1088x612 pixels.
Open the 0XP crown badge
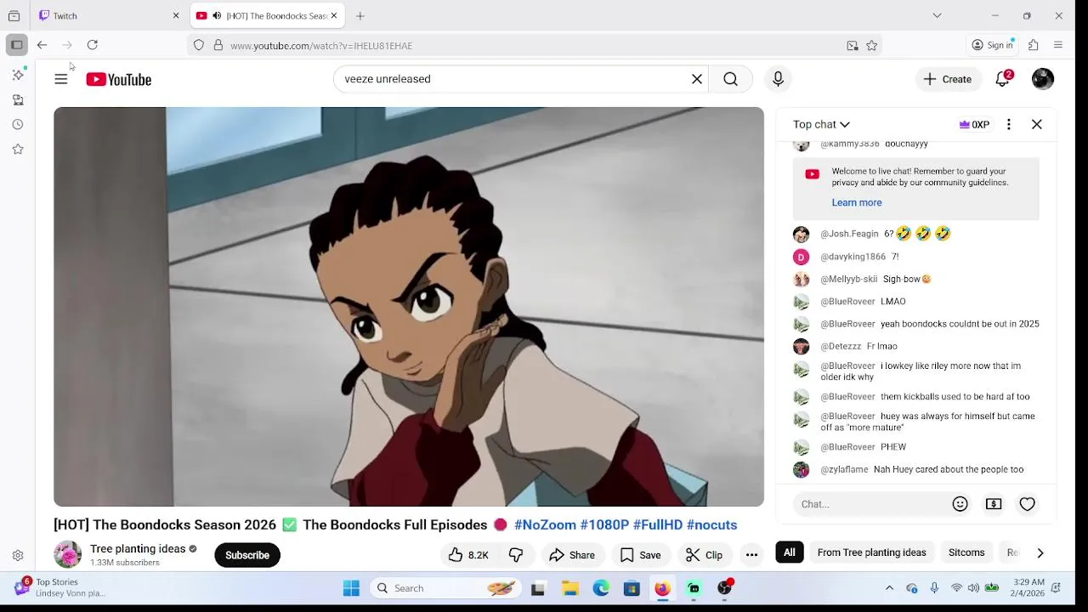point(974,124)
